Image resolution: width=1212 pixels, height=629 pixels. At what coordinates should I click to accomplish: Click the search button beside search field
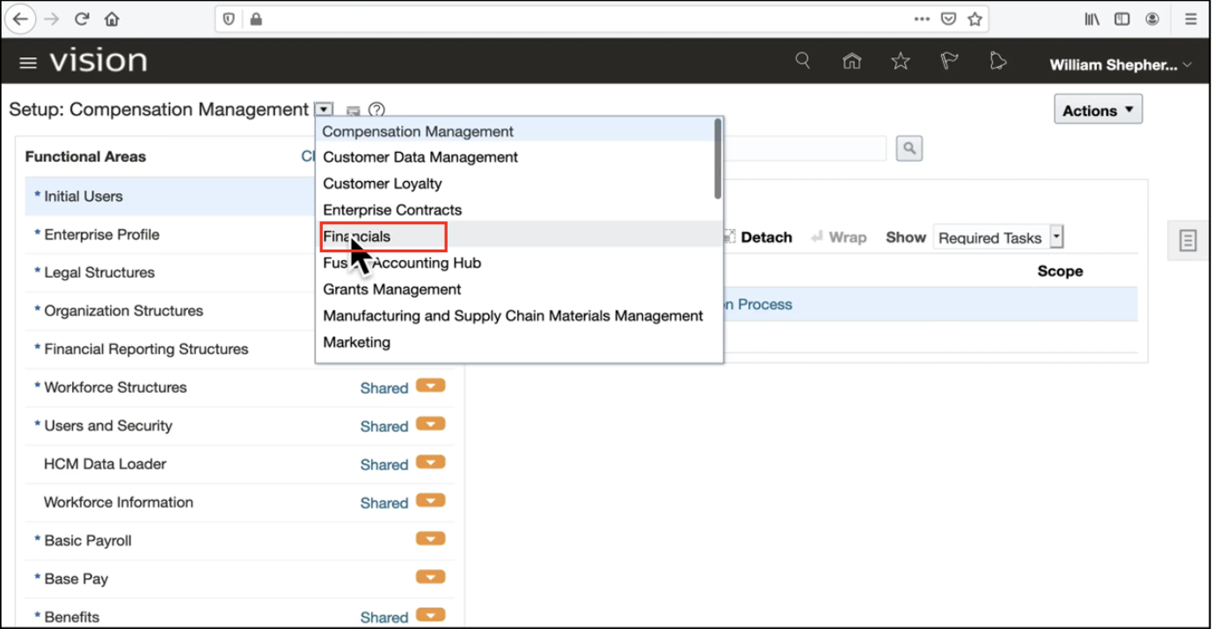pos(909,148)
